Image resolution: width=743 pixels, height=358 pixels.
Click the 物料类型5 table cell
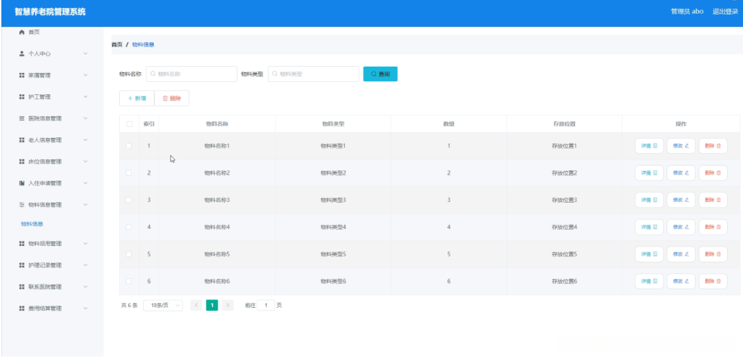[x=333, y=254]
